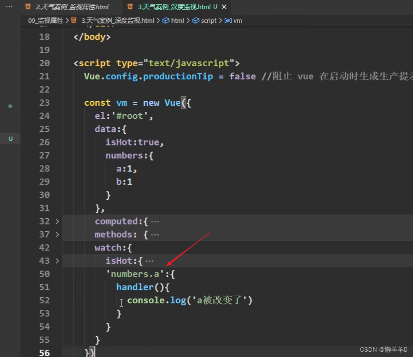Click the untracked U badge in sidebar

(x=11, y=139)
